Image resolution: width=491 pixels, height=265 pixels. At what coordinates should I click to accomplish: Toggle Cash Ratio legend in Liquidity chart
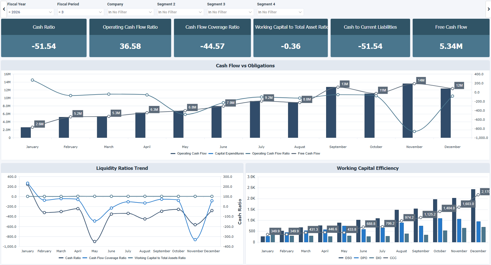coord(70,258)
